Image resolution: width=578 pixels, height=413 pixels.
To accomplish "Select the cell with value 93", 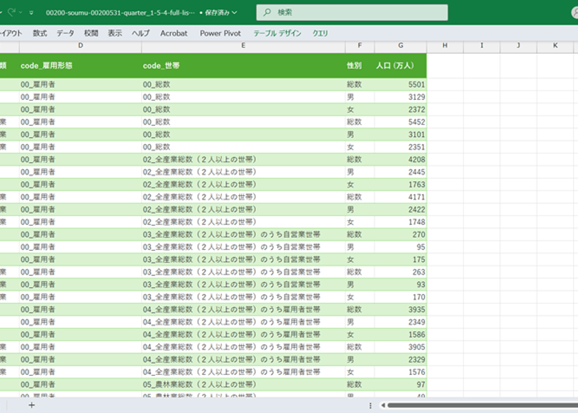I will click(x=401, y=285).
